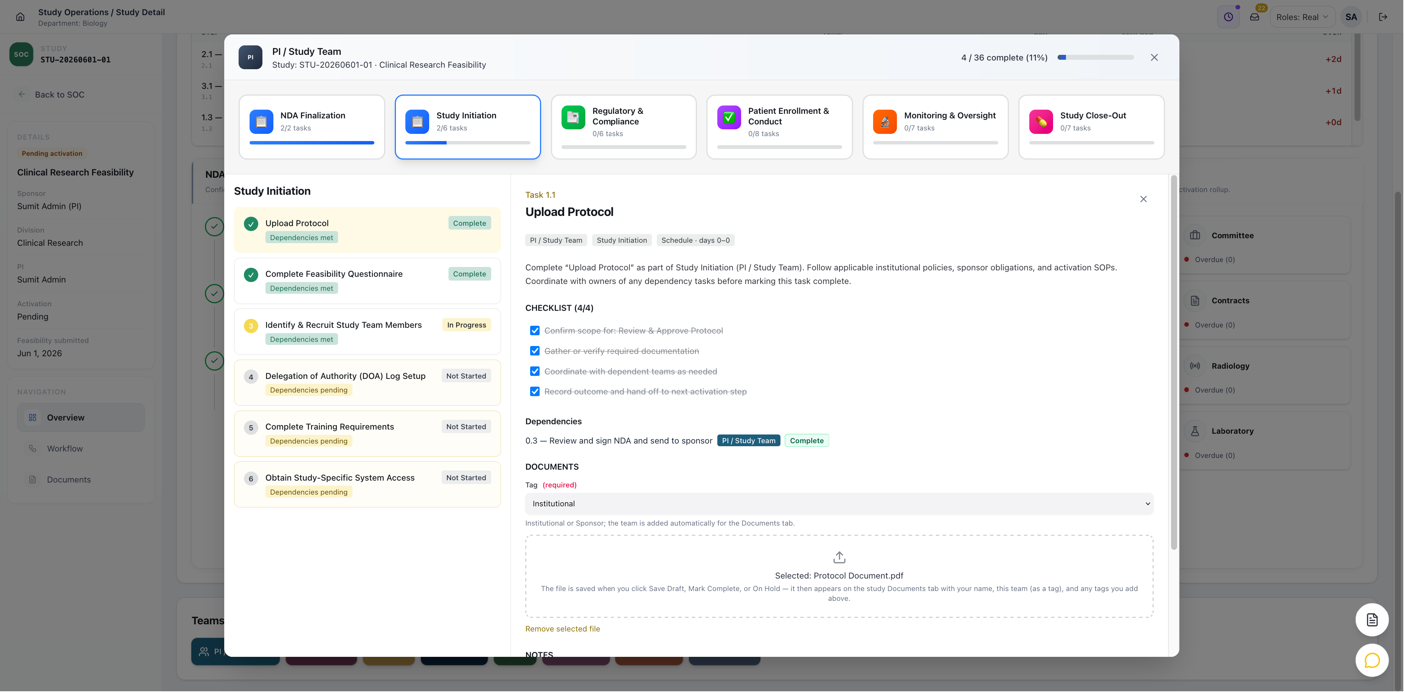1404x692 pixels.
Task: Click the Committee briefcase icon
Action: point(1195,235)
